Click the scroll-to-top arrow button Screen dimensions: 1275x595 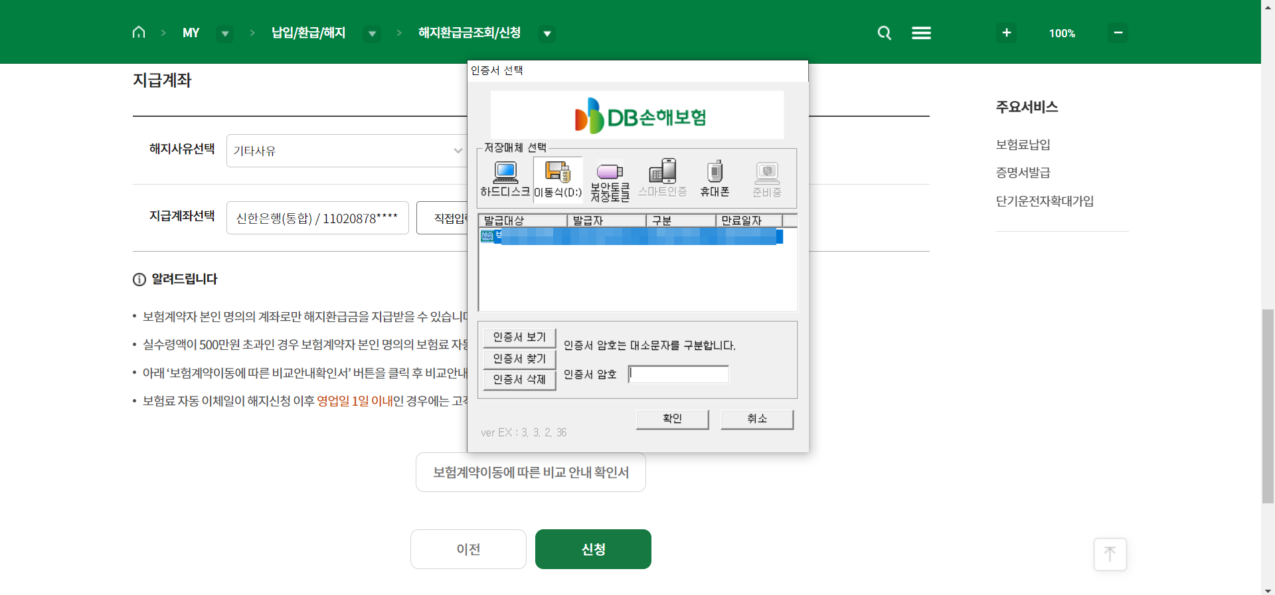[1110, 554]
